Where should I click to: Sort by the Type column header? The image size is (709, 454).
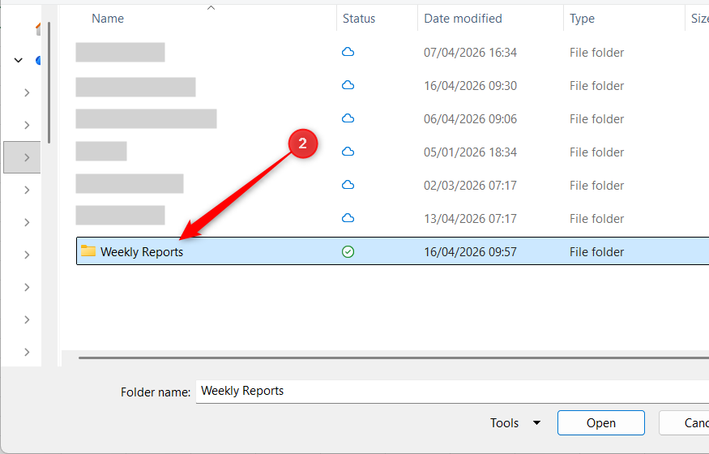coord(582,19)
